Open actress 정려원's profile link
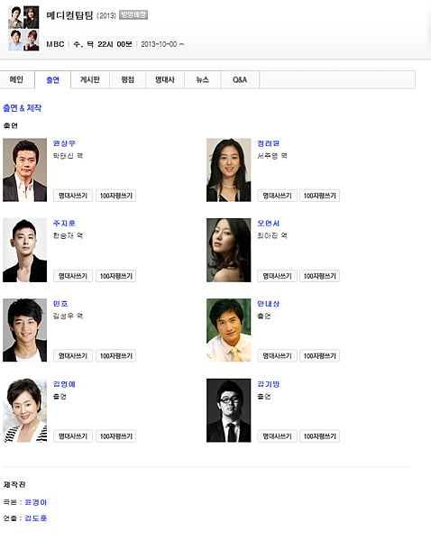431x541 pixels. click(x=268, y=143)
